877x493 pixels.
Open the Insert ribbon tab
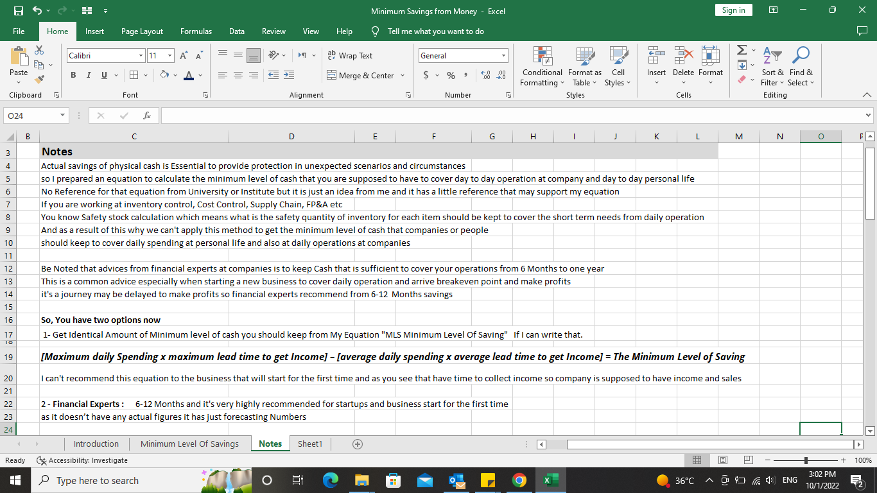click(x=94, y=31)
